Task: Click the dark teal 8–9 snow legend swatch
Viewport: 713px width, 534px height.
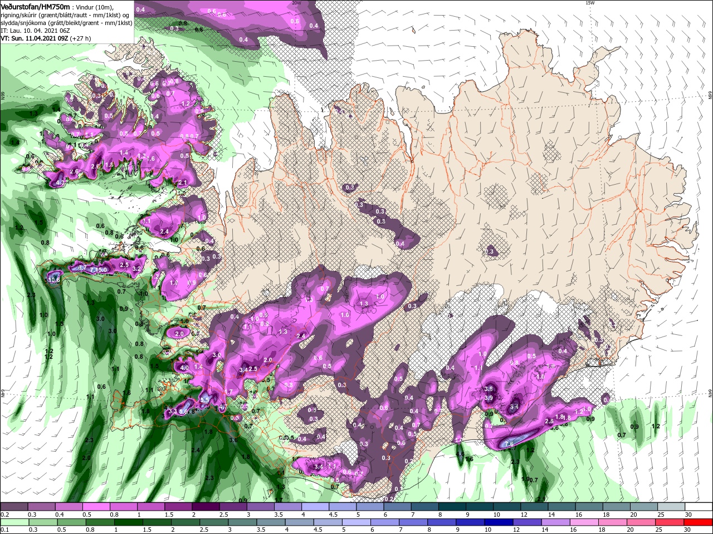Action: 451,507
